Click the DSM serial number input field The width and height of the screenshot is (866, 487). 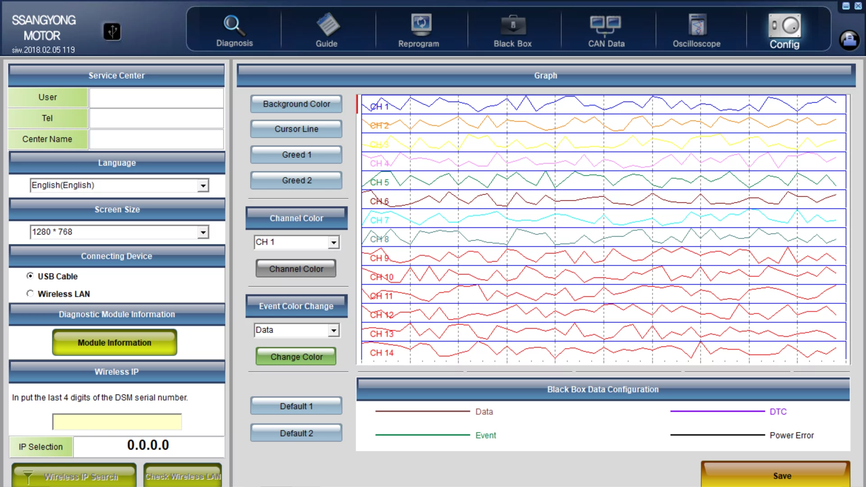[117, 422]
